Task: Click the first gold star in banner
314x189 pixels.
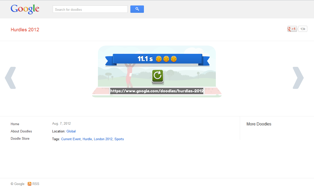Action: (x=159, y=59)
